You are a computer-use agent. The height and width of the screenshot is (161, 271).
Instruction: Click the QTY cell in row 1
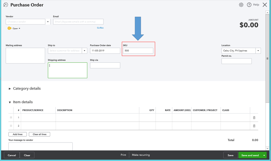[147, 118]
